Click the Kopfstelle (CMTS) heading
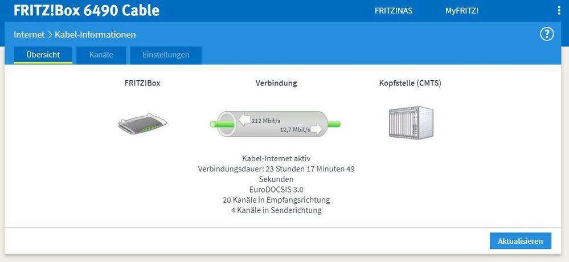The width and height of the screenshot is (569, 262). pyautogui.click(x=410, y=83)
